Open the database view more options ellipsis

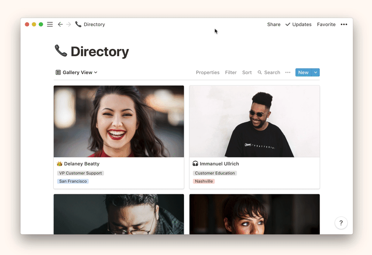[x=288, y=73]
